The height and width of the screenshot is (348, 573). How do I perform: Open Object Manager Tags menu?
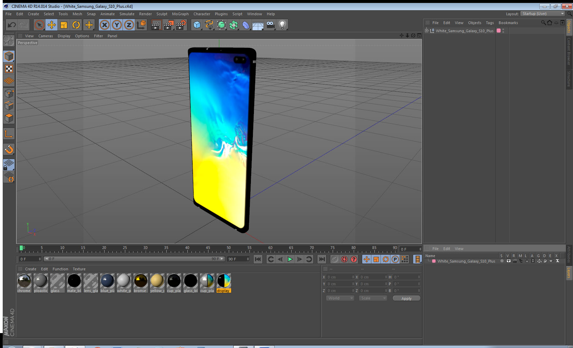[490, 23]
